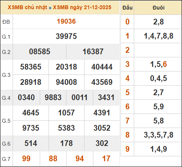182x167 pixels.
Task: Click the G.7 row label
Action: coord(6,159)
